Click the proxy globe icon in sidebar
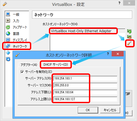 point(8,59)
